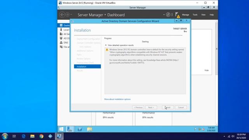Screen dimensions: 249x140
Task: Select File and Storage Services in sidebar
Action: pos(65,47)
